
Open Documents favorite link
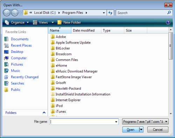(20, 39)
